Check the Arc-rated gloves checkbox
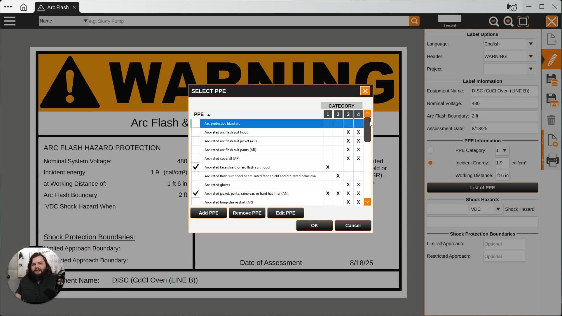The image size is (562, 316). click(196, 185)
